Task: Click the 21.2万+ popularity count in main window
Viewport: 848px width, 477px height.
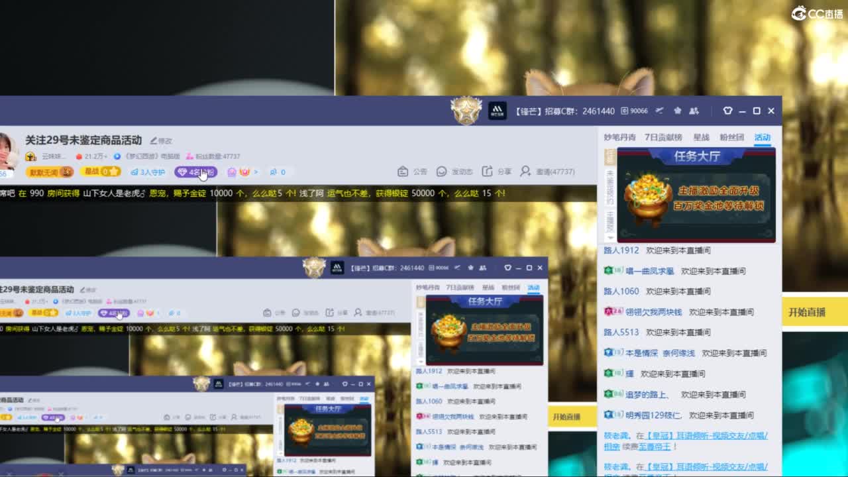Action: tap(91, 157)
